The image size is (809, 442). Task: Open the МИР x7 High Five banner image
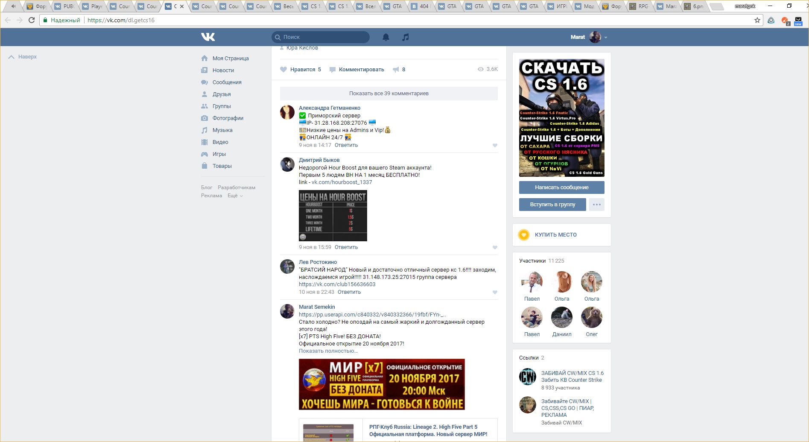pyautogui.click(x=382, y=384)
